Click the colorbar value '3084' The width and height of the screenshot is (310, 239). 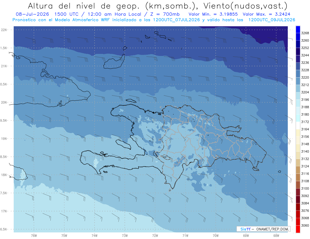coord(305,203)
